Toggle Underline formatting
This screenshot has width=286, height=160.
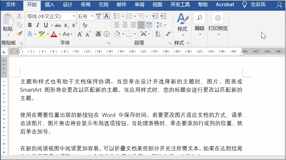(46, 25)
